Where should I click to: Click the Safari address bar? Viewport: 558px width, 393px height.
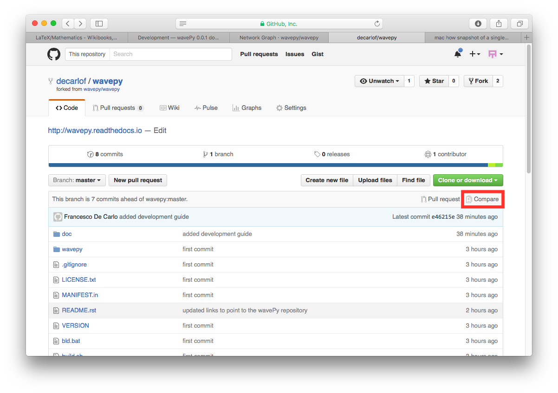(x=279, y=24)
